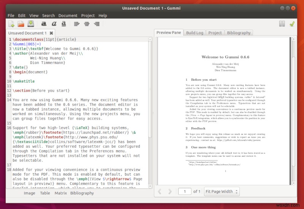Screen dimensions: 304x209
Task: Minimize the Gummi window
Action: [x=282, y=8]
